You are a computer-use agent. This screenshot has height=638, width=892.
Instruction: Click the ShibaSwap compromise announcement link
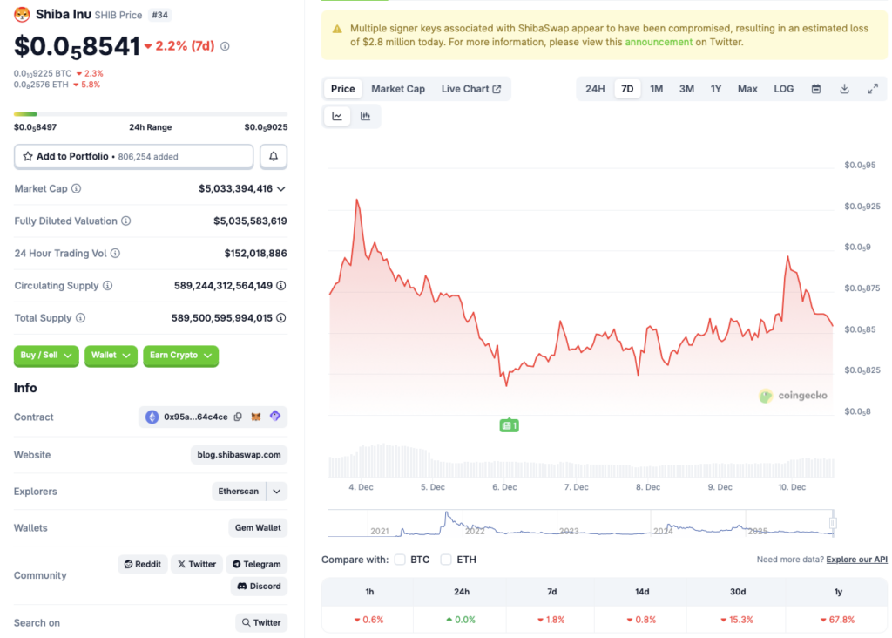pos(658,42)
